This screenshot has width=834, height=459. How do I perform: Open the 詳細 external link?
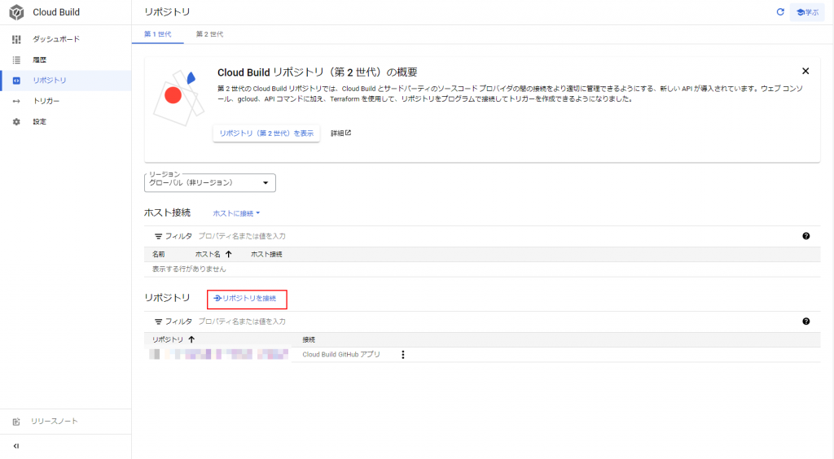[341, 133]
